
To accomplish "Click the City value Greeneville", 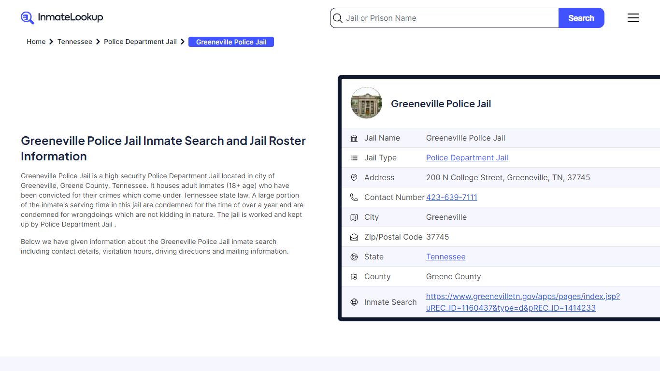I will pyautogui.click(x=446, y=217).
